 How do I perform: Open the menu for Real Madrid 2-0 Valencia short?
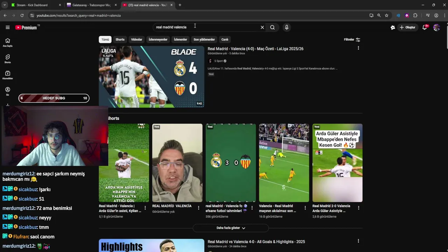(x=358, y=208)
